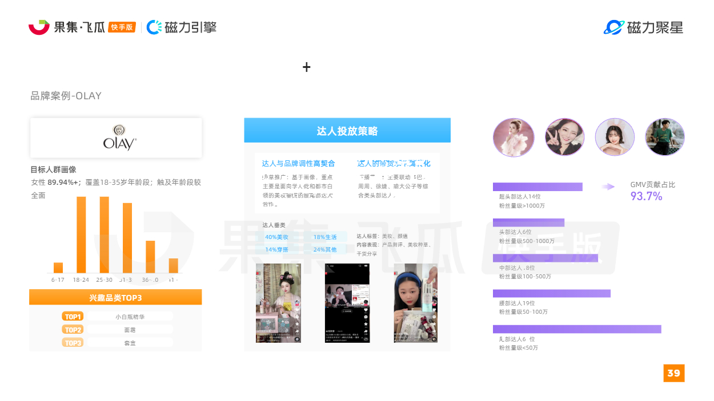This screenshot has width=714, height=401.
Task: Click the 93.7% value
Action: 647,197
